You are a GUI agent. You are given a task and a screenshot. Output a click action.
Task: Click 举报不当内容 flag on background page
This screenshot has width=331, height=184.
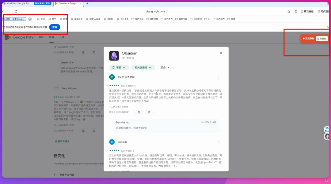[64, 175]
